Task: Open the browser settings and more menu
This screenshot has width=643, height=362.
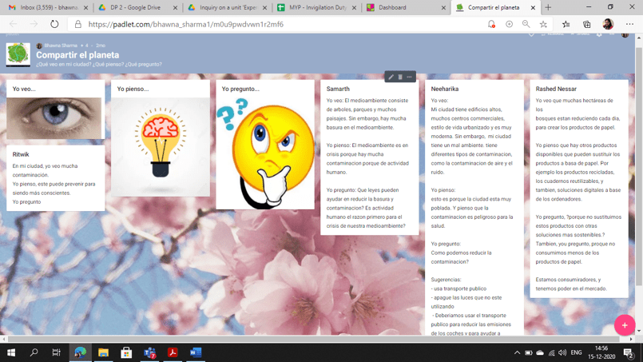Action: click(629, 24)
